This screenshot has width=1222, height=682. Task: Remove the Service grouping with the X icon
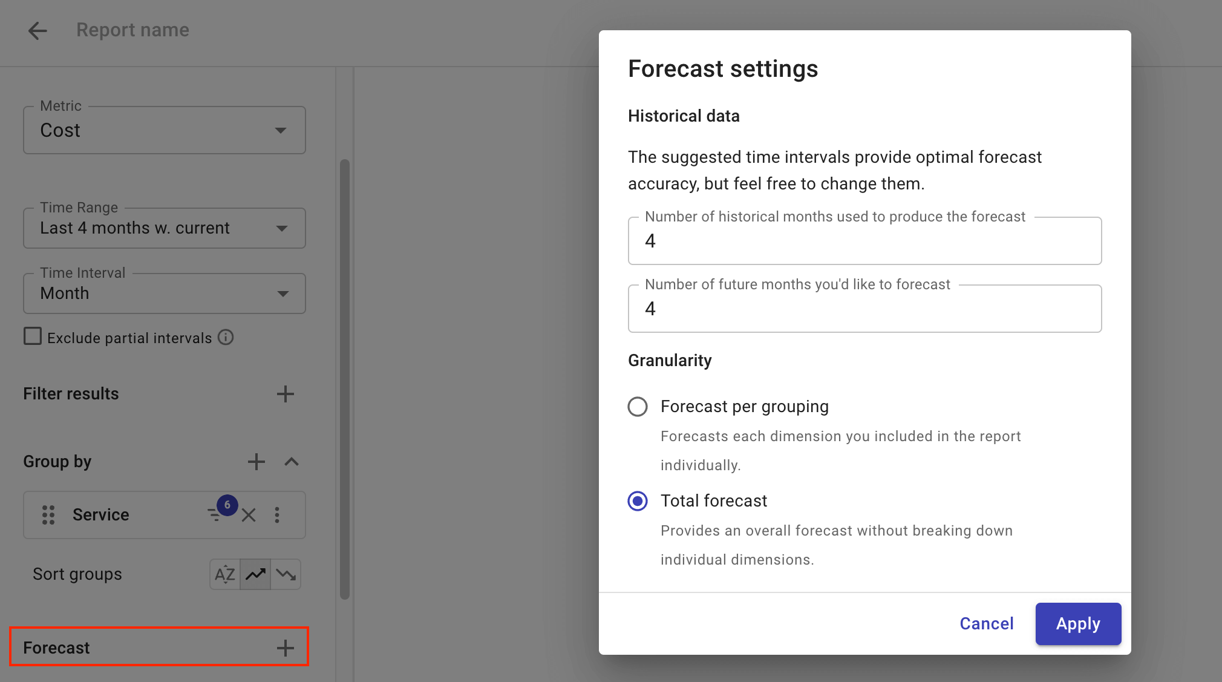coord(248,515)
